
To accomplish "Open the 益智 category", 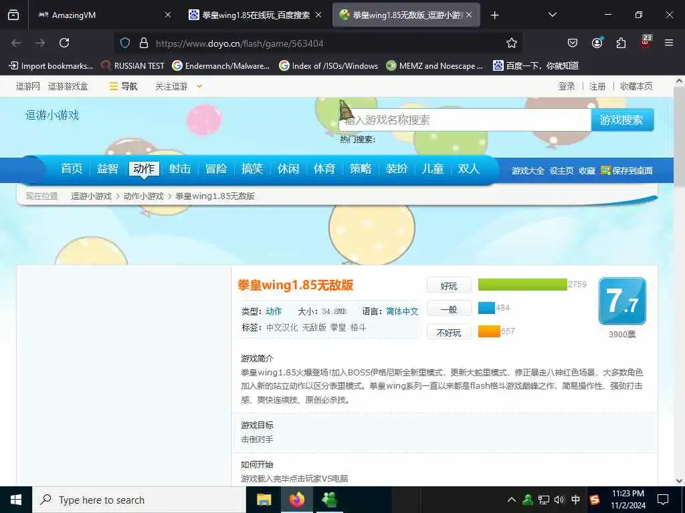I will (x=108, y=169).
